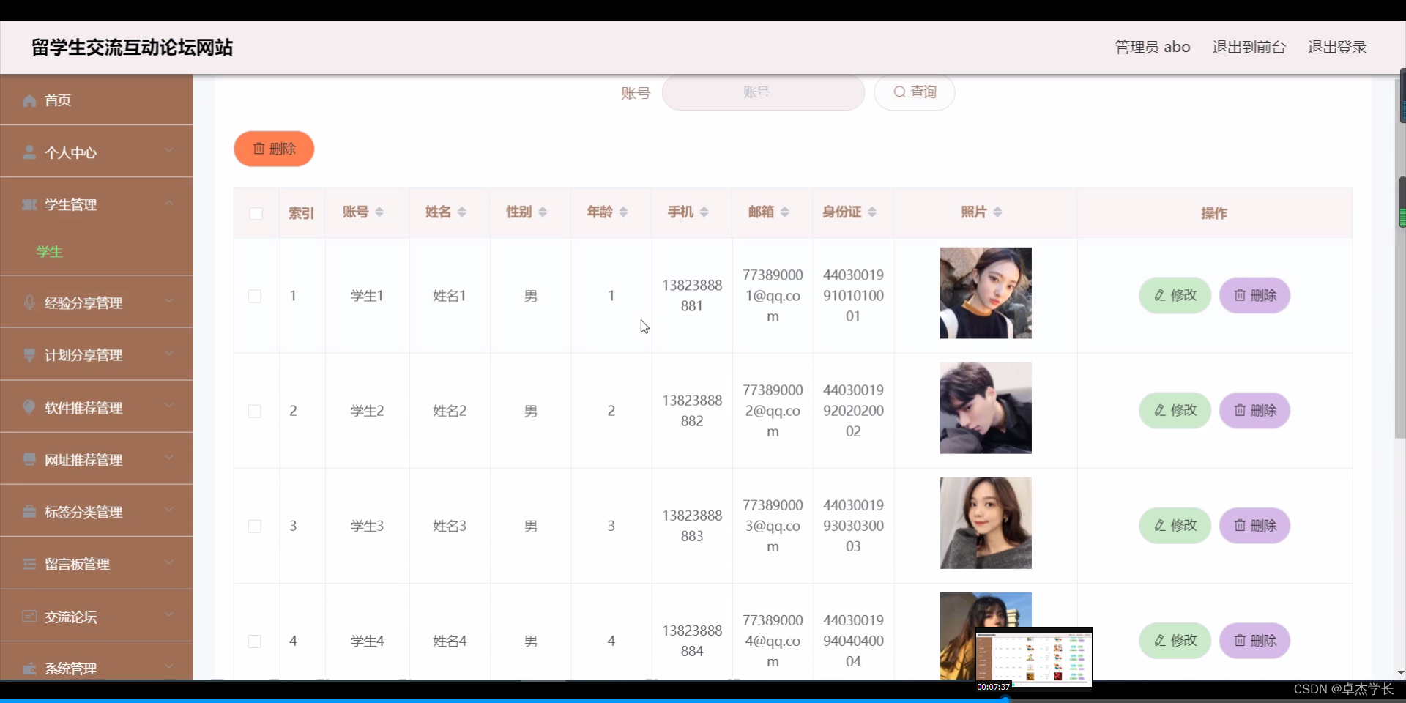This screenshot has height=703, width=1406.
Task: Expand the 标签分类管理 section
Action: tap(168, 510)
